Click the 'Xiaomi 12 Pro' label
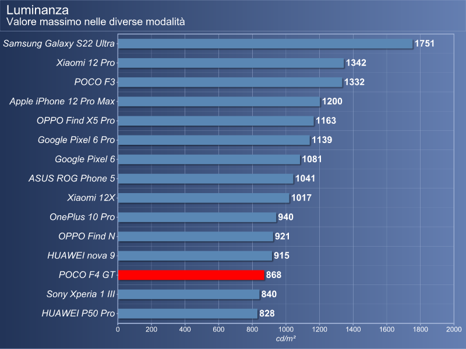 coord(86,63)
